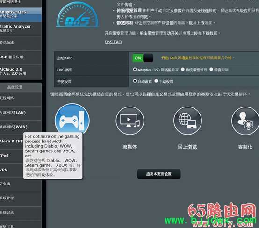The width and height of the screenshot is (259, 228).
Task: Click the QoS speedometer logo
Action: point(78,14)
